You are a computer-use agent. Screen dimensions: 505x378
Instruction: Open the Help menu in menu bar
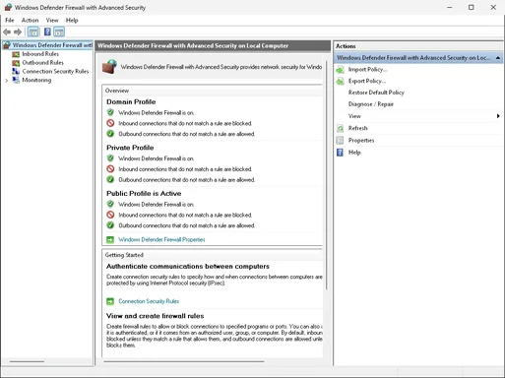[72, 20]
